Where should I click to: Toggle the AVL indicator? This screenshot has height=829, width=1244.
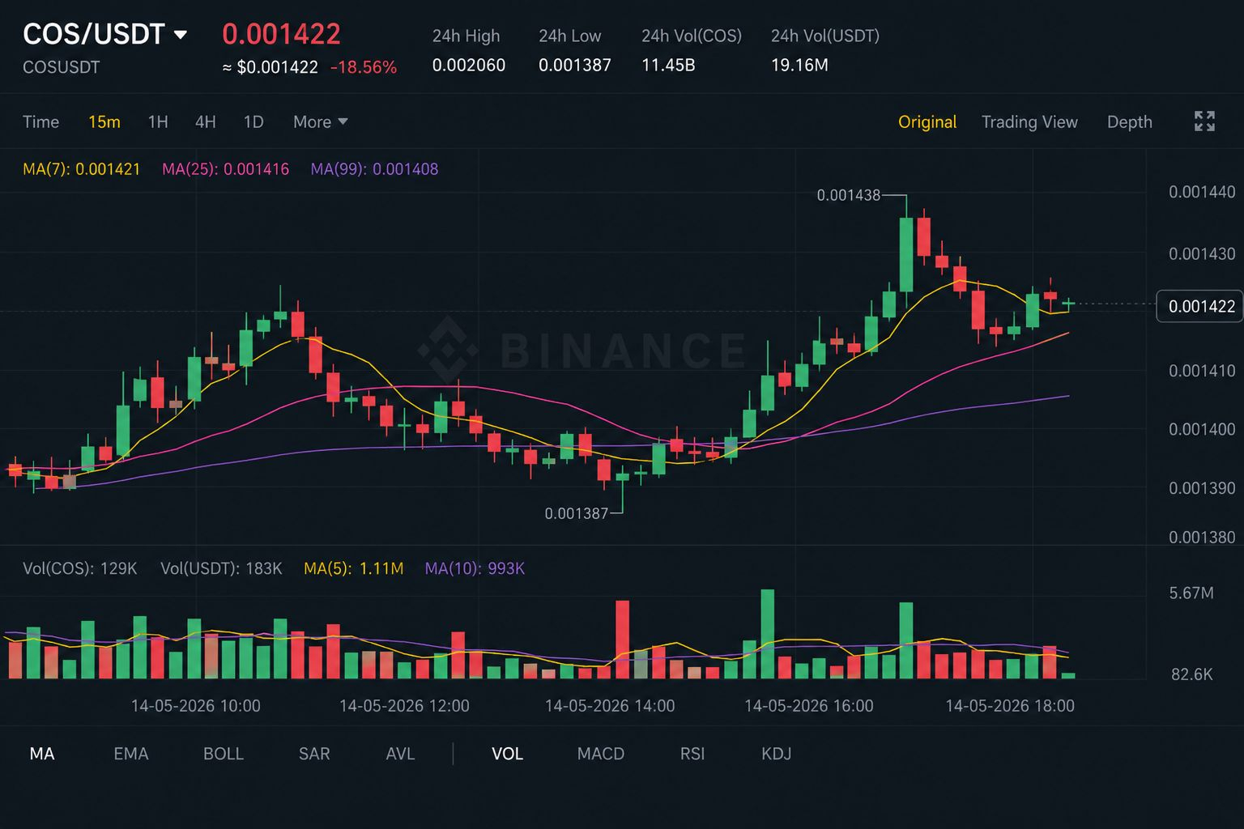(400, 754)
